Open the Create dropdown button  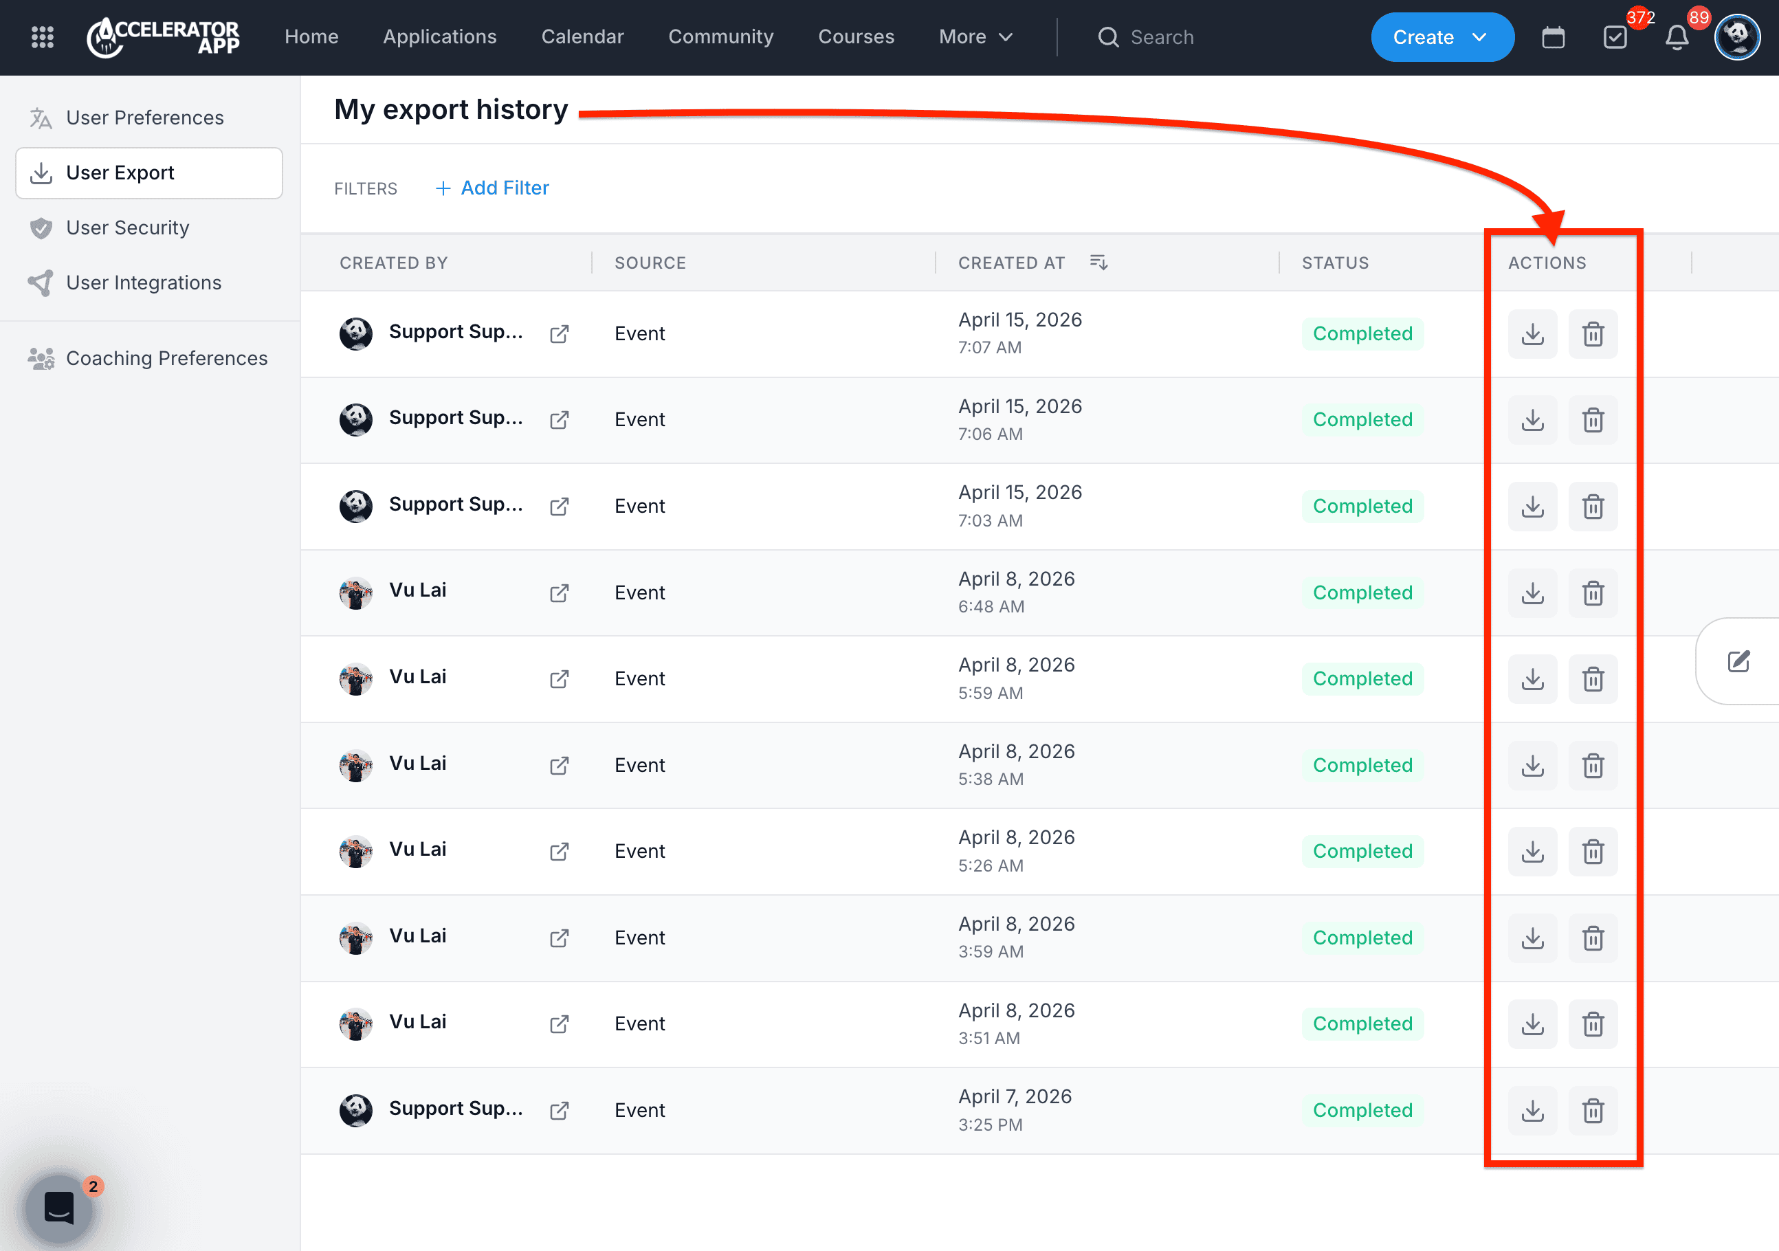pyautogui.click(x=1441, y=36)
